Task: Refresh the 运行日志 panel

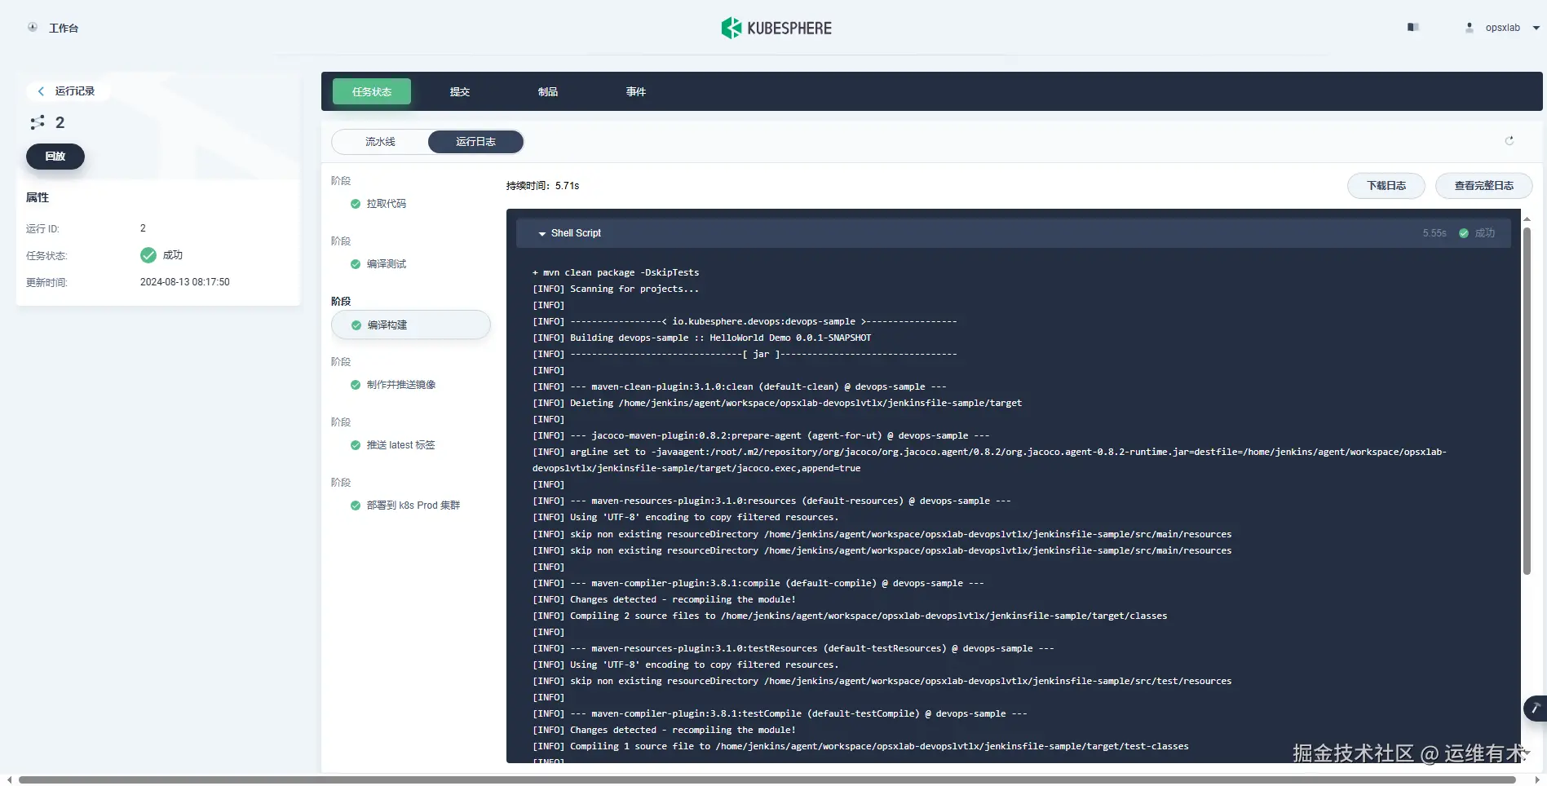Action: point(1510,141)
